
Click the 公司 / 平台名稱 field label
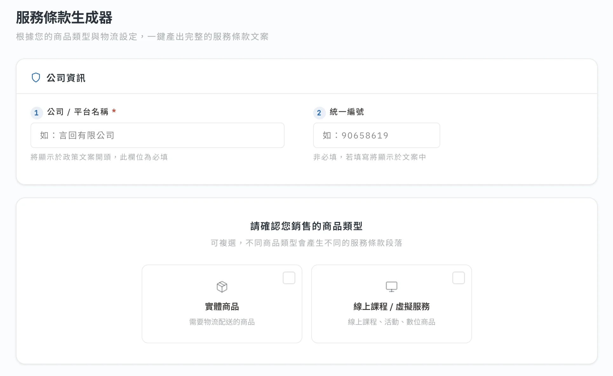pyautogui.click(x=77, y=112)
